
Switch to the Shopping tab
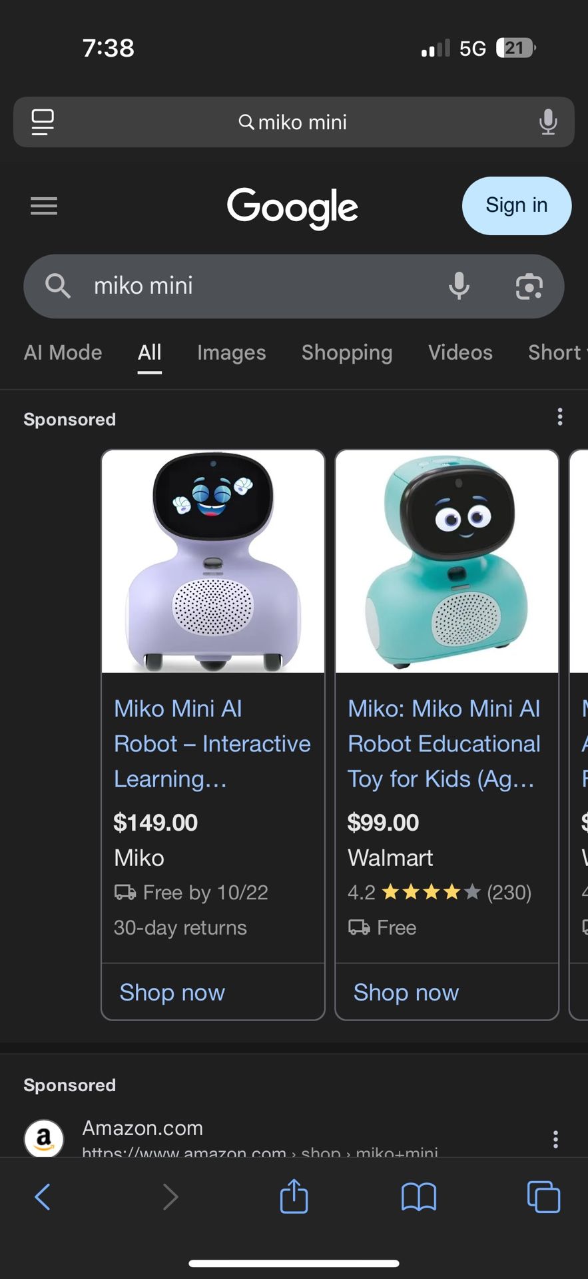pyautogui.click(x=347, y=352)
